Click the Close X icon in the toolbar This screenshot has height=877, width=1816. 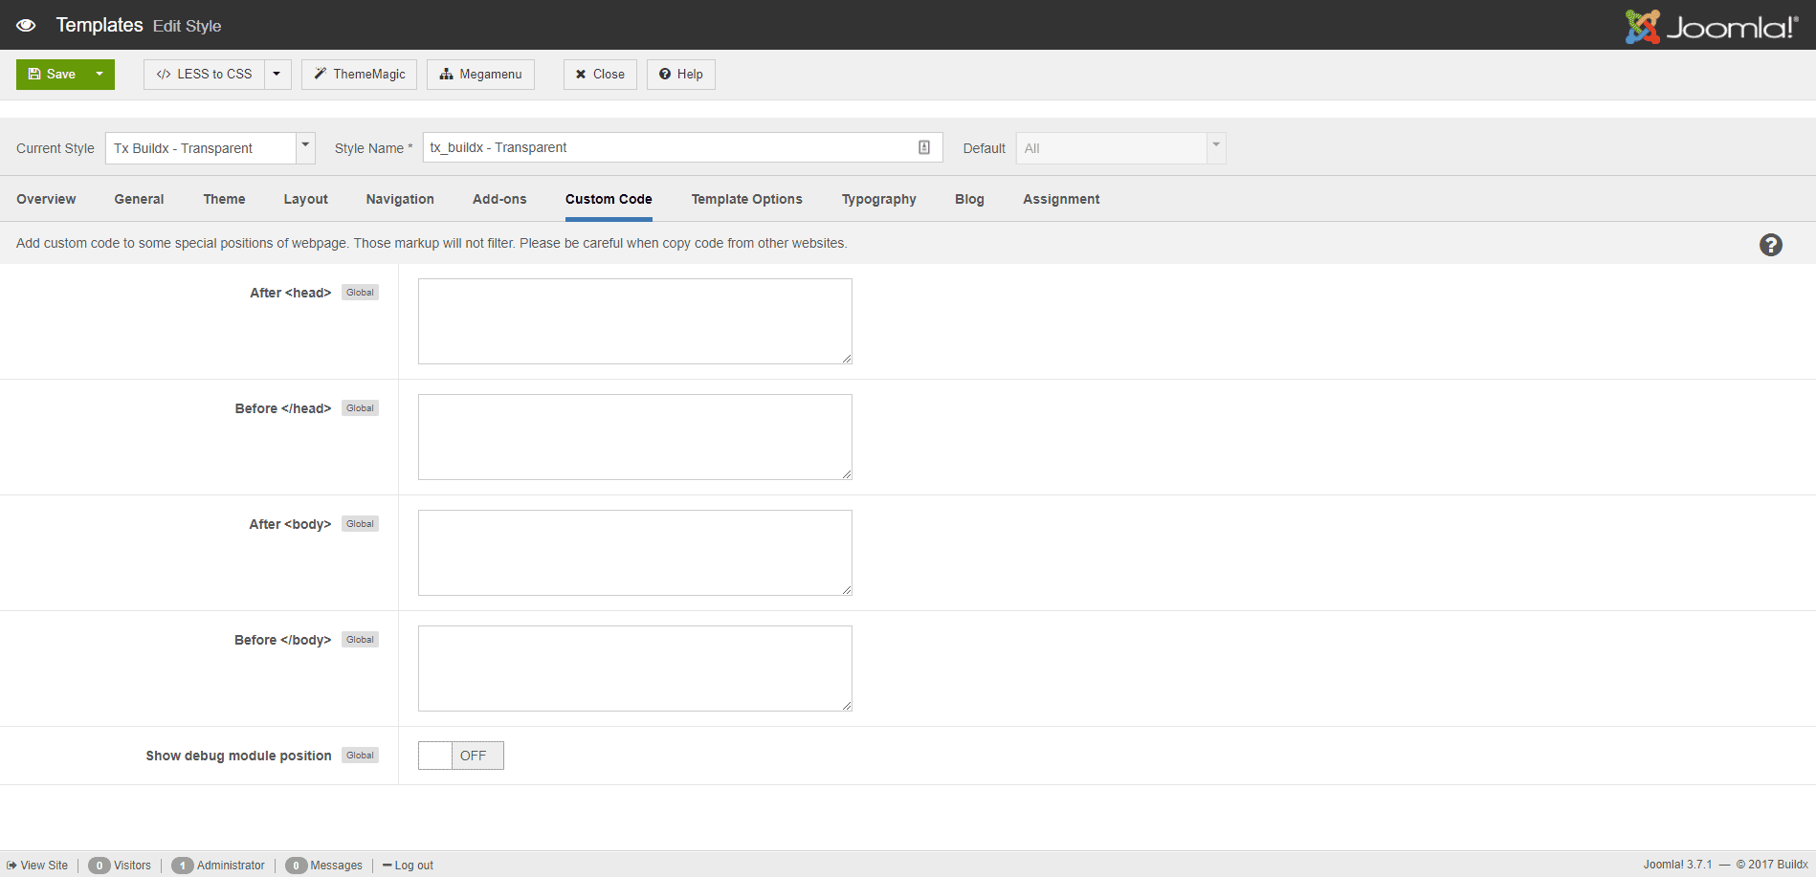(581, 74)
